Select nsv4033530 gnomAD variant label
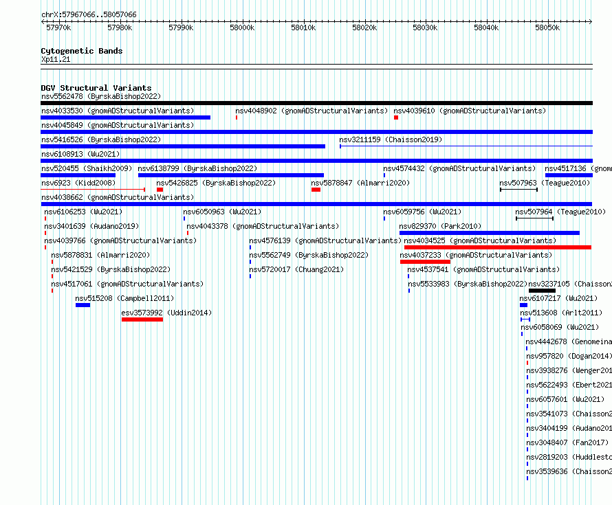 [118, 111]
